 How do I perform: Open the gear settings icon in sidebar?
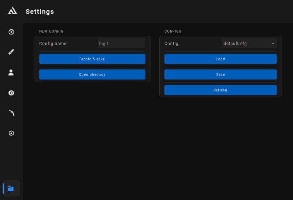(x=11, y=133)
